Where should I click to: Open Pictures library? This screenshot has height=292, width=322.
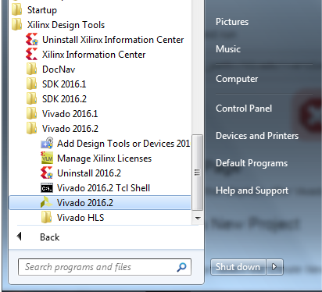(x=232, y=22)
